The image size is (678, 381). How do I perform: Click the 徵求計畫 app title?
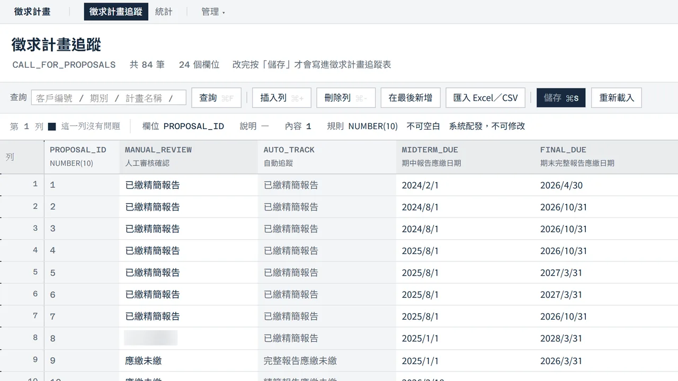click(32, 12)
